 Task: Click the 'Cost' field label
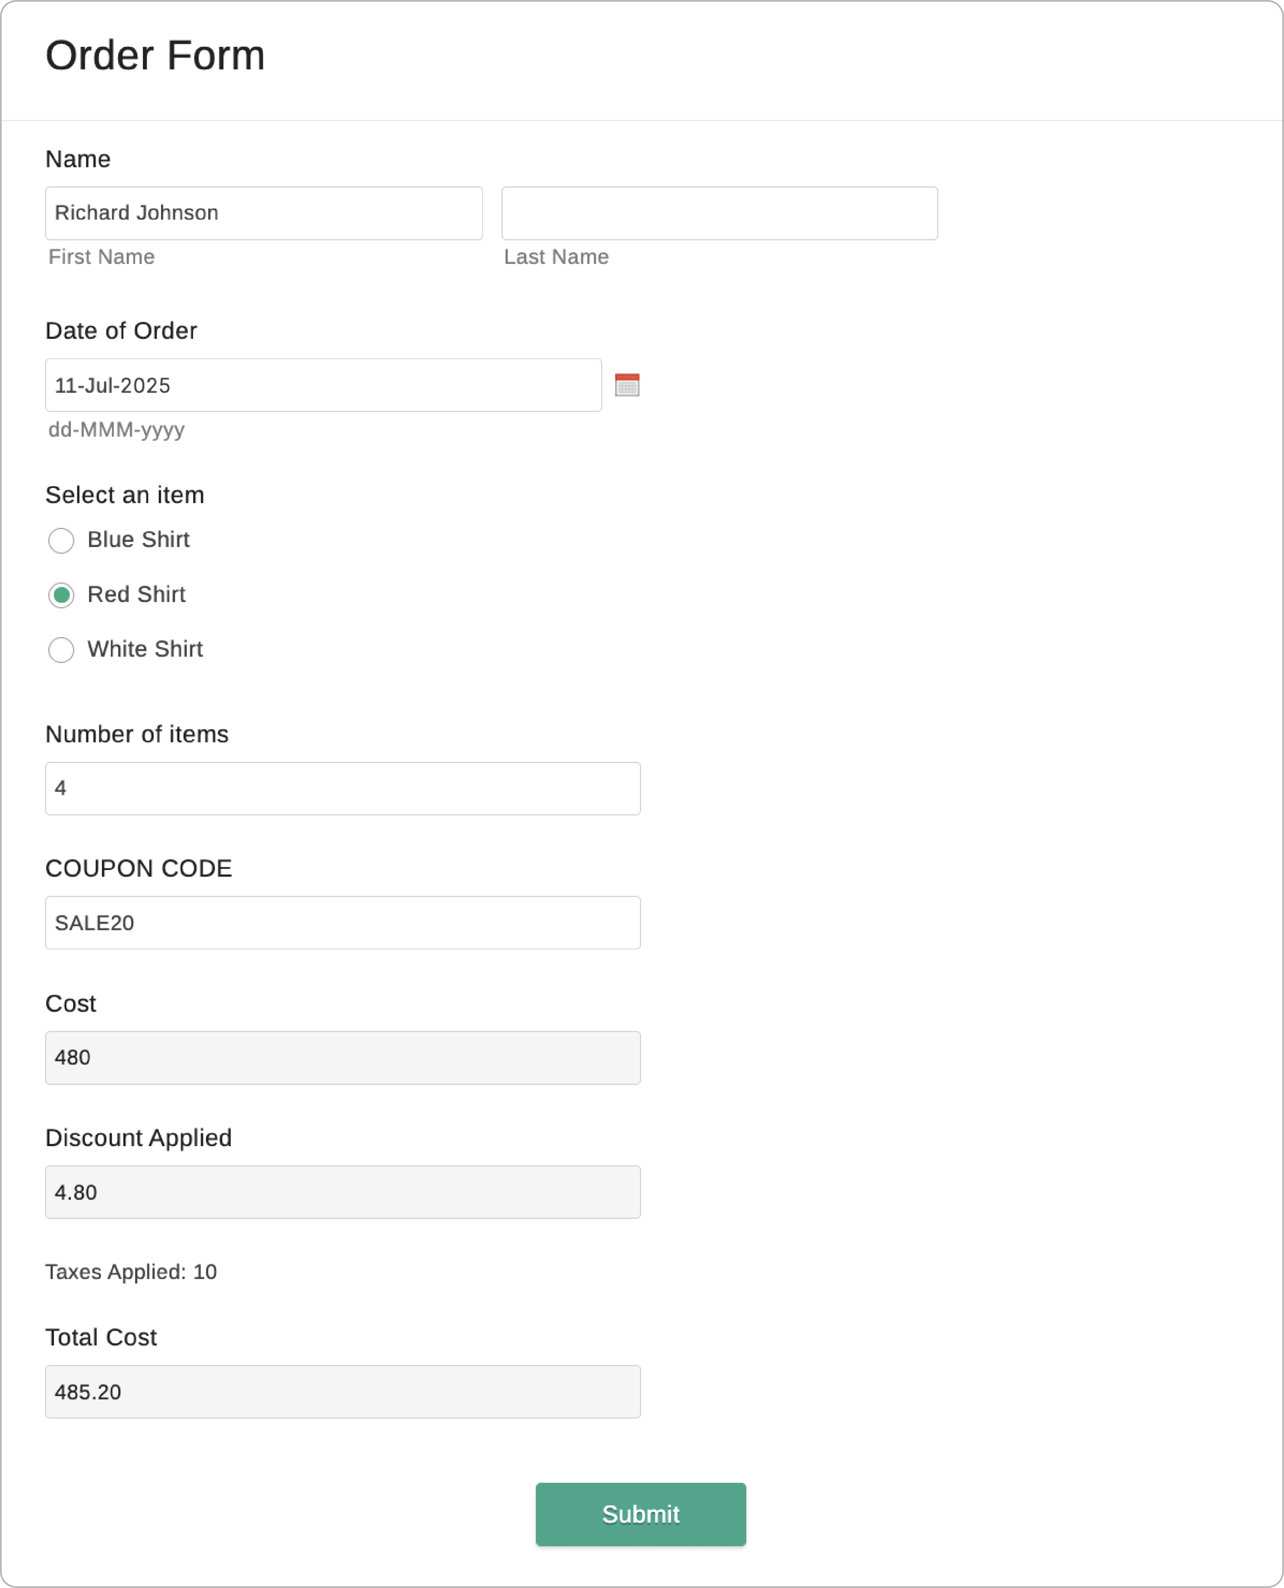(71, 1003)
